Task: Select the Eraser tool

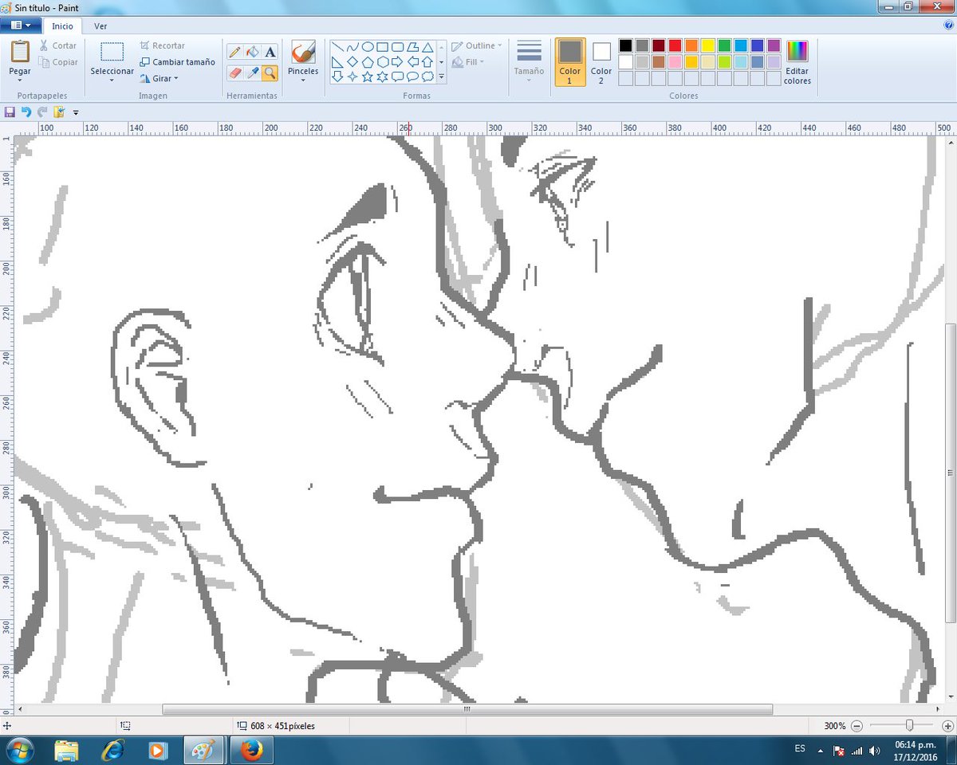Action: point(234,73)
